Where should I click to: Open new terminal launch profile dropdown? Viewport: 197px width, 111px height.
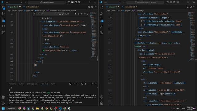[79, 84]
